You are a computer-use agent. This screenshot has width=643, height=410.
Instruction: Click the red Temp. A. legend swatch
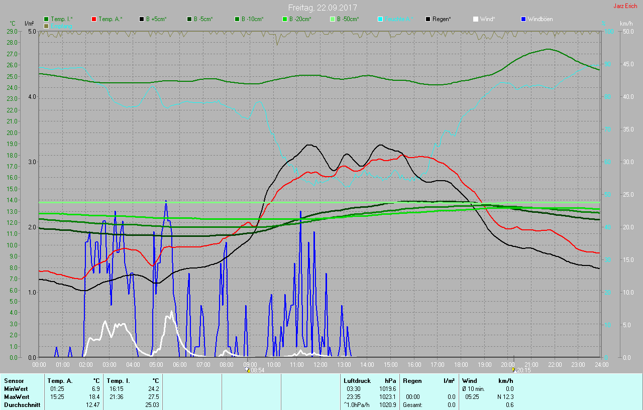pyautogui.click(x=94, y=19)
